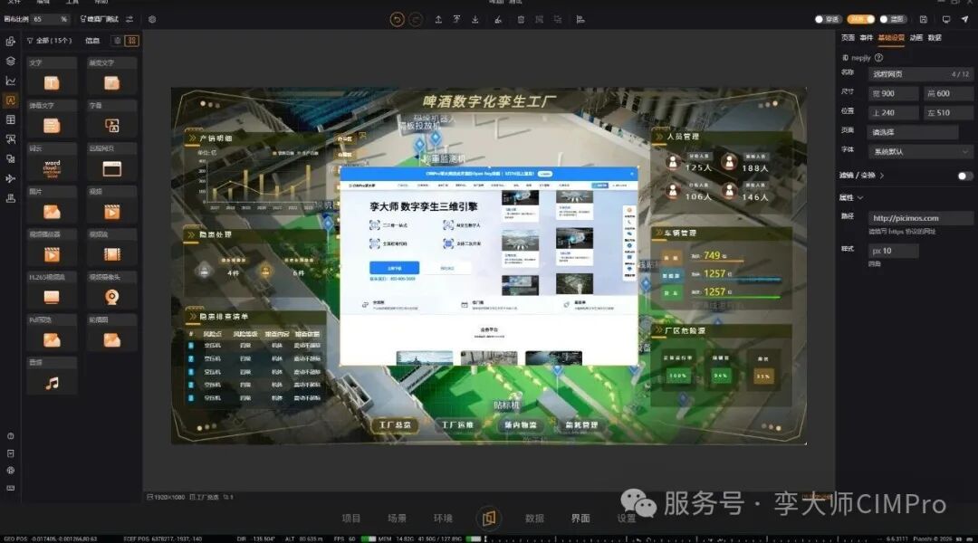978x543 pixels.
Task: Open the 页面 请选择 dropdown
Action: pyautogui.click(x=913, y=132)
